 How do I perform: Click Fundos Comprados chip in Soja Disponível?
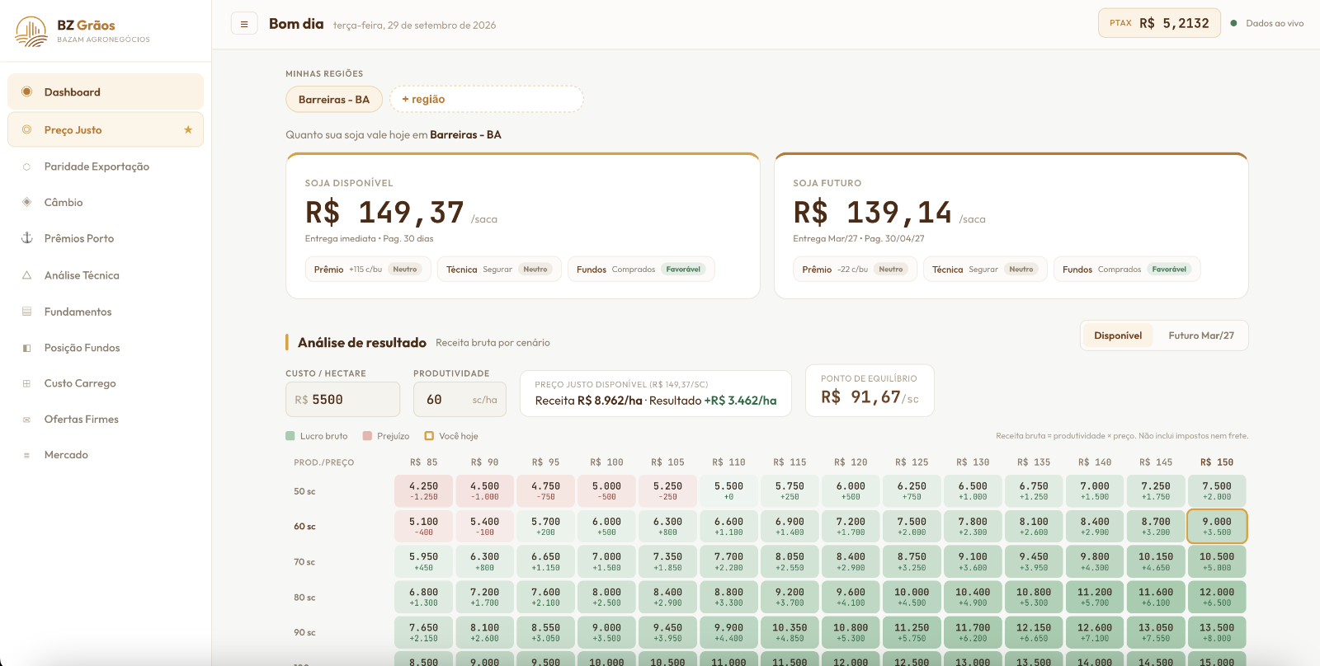tap(641, 270)
